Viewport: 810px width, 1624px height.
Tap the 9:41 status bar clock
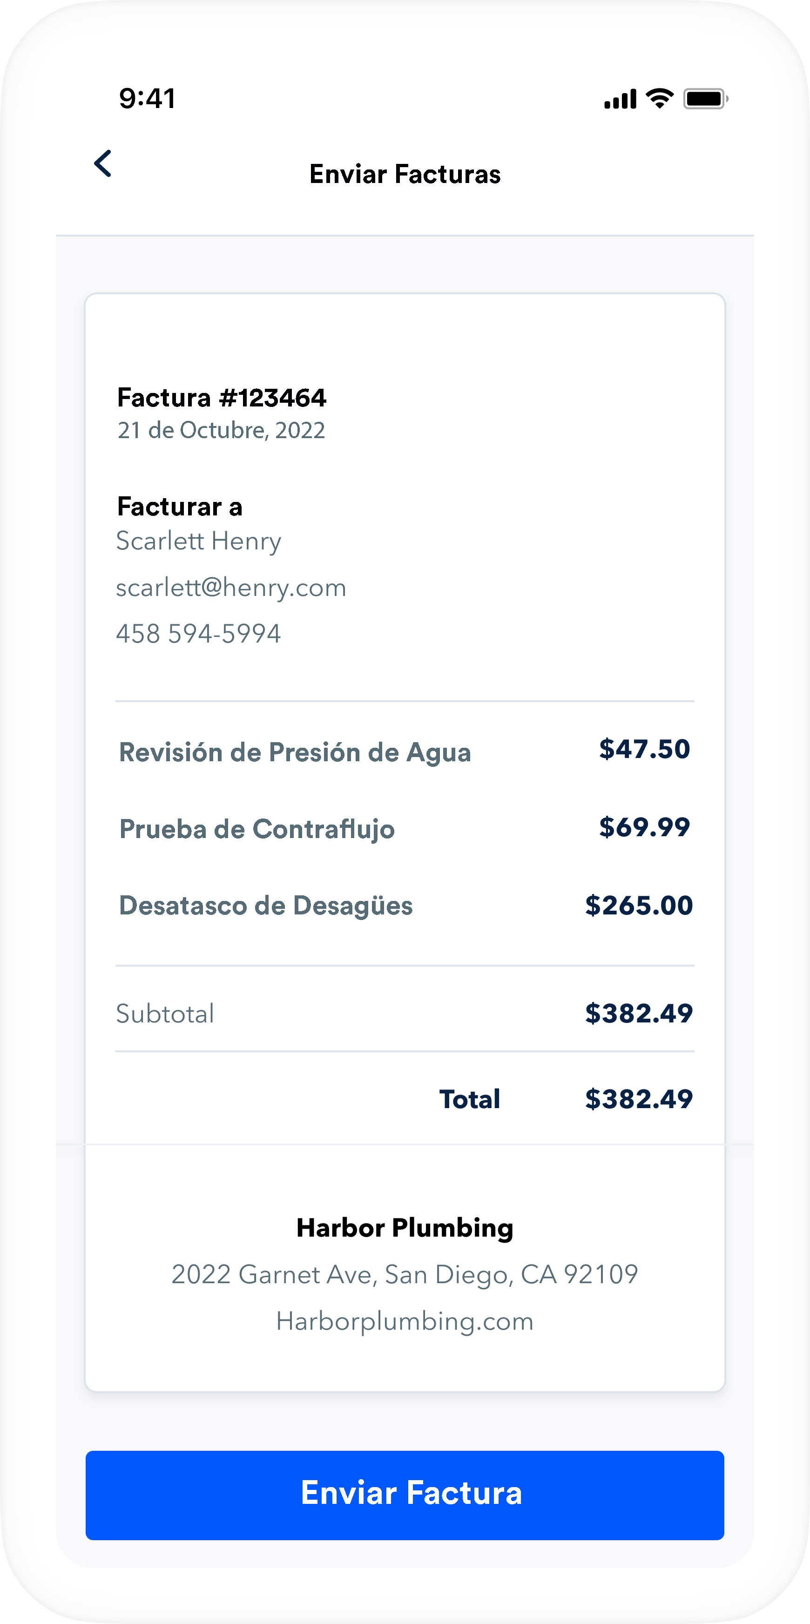148,98
